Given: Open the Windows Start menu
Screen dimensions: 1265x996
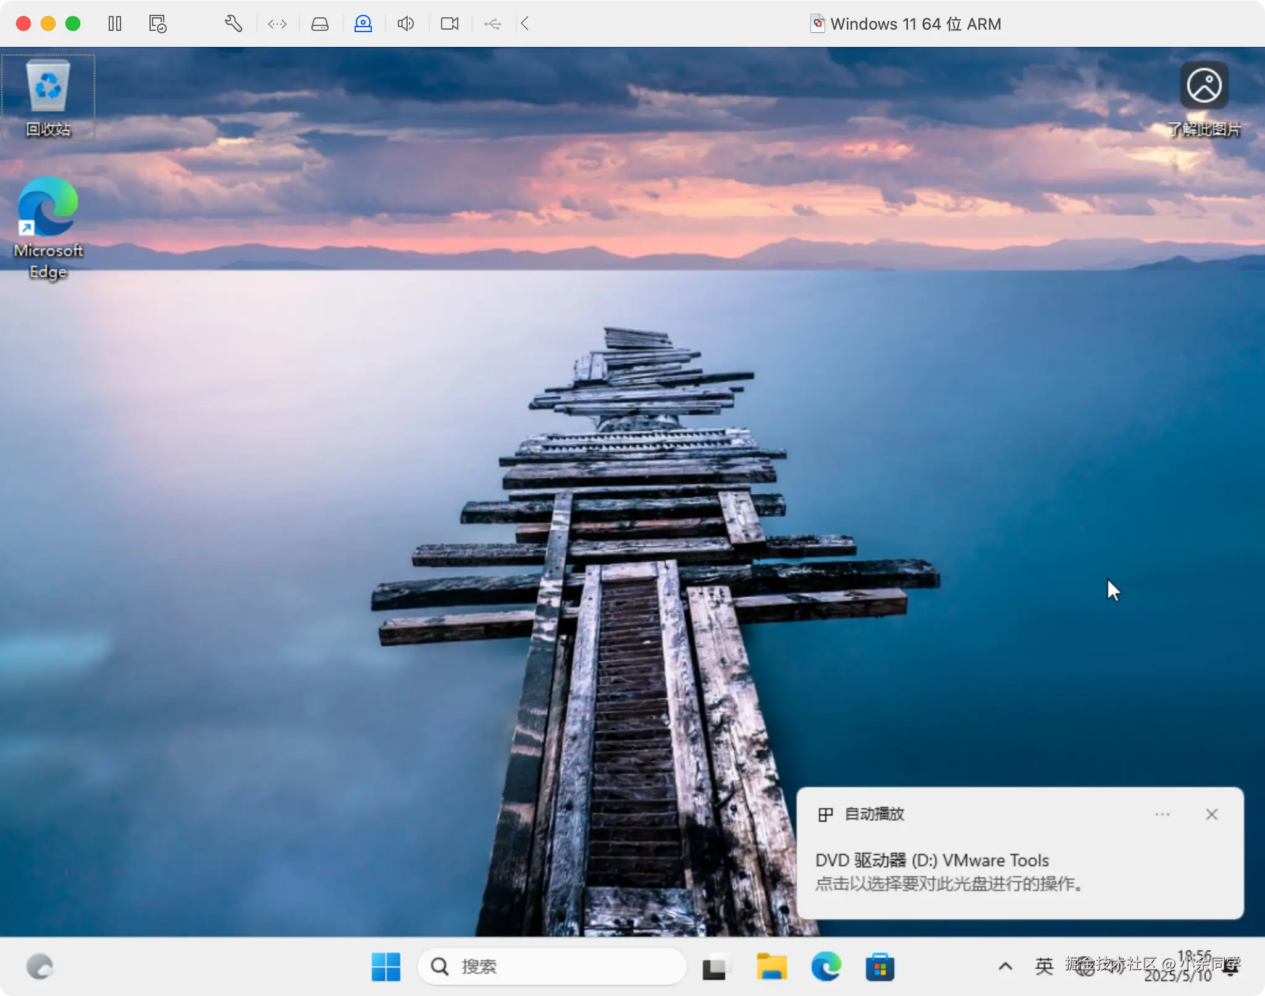Looking at the screenshot, I should [386, 966].
